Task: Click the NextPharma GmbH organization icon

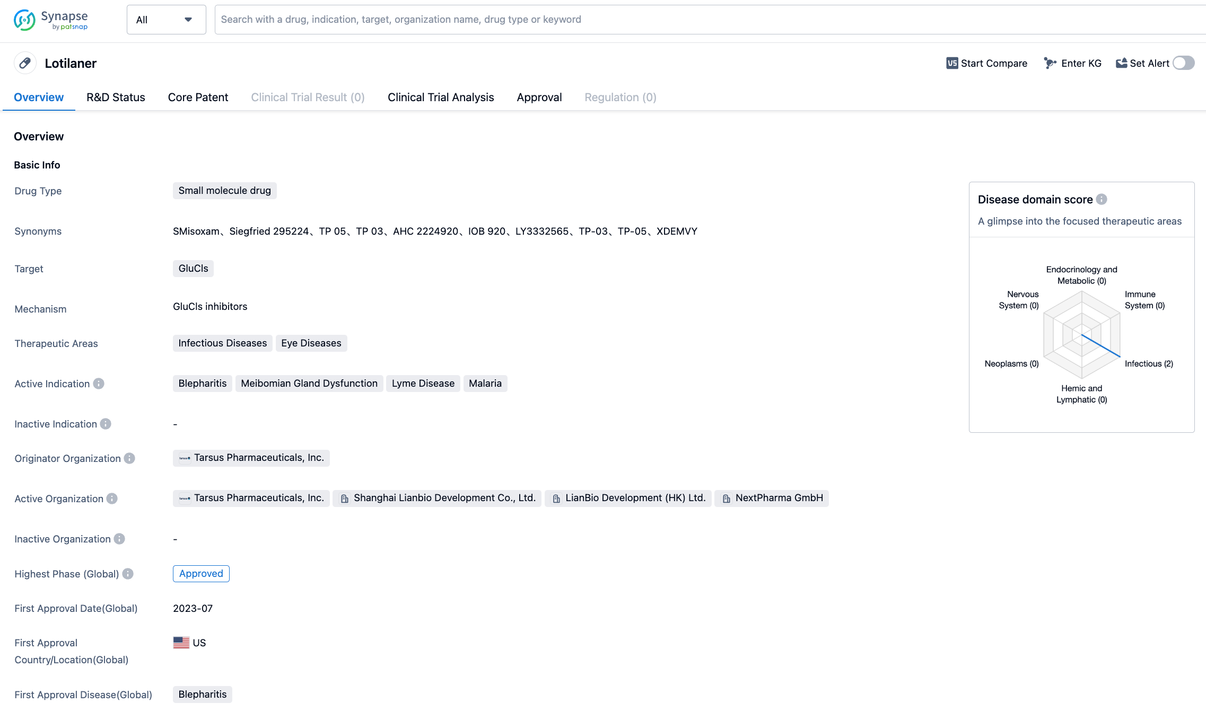Action: [x=726, y=497]
